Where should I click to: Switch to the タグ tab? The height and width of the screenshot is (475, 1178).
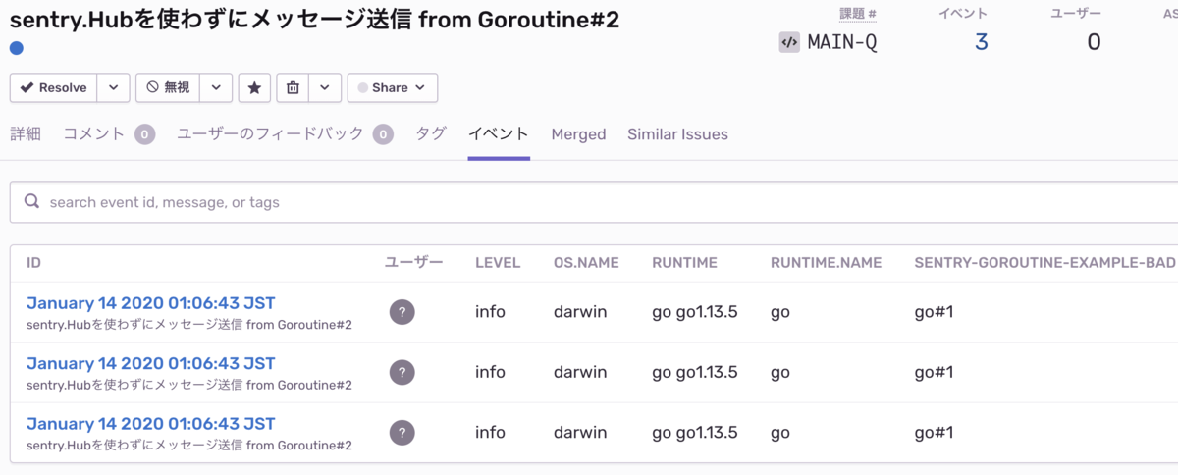click(x=431, y=134)
